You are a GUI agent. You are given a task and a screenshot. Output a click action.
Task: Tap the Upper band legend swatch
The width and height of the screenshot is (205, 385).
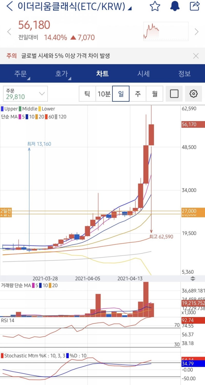[2, 109]
